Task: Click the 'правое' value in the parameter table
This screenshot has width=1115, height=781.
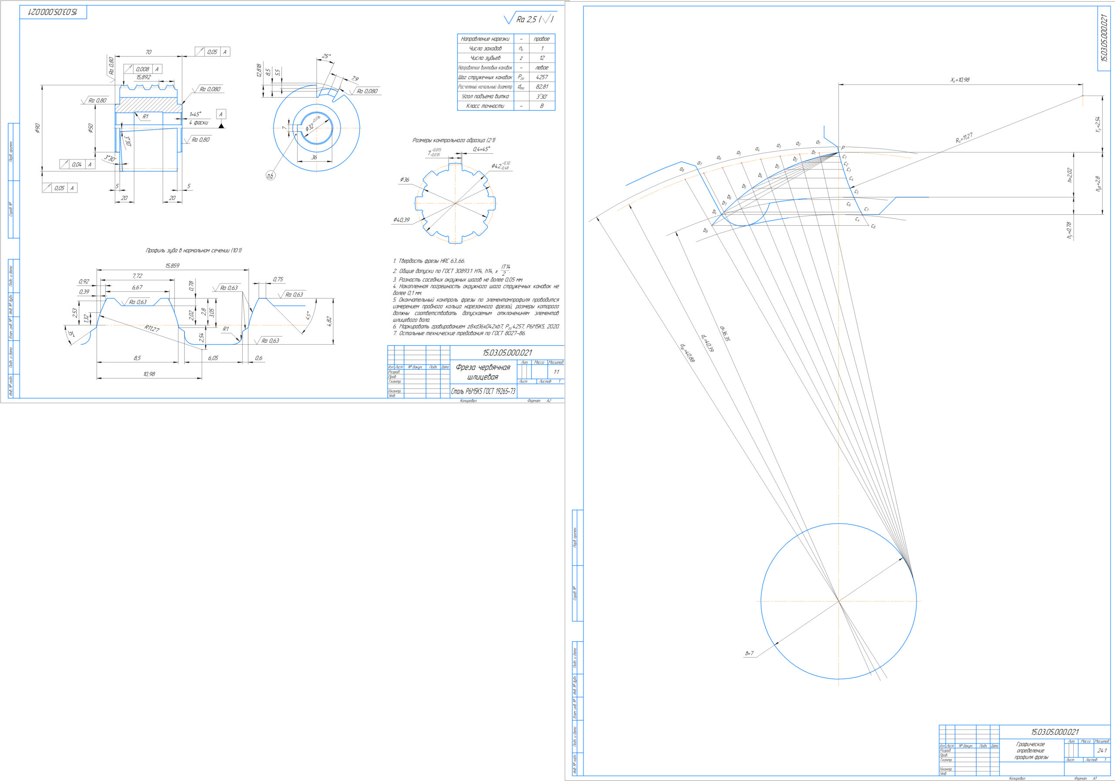Action: tap(541, 39)
